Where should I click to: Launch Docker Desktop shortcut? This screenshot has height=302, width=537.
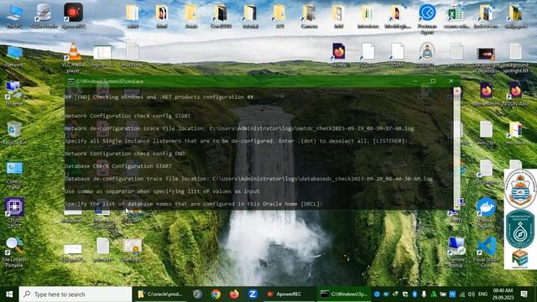click(486, 212)
